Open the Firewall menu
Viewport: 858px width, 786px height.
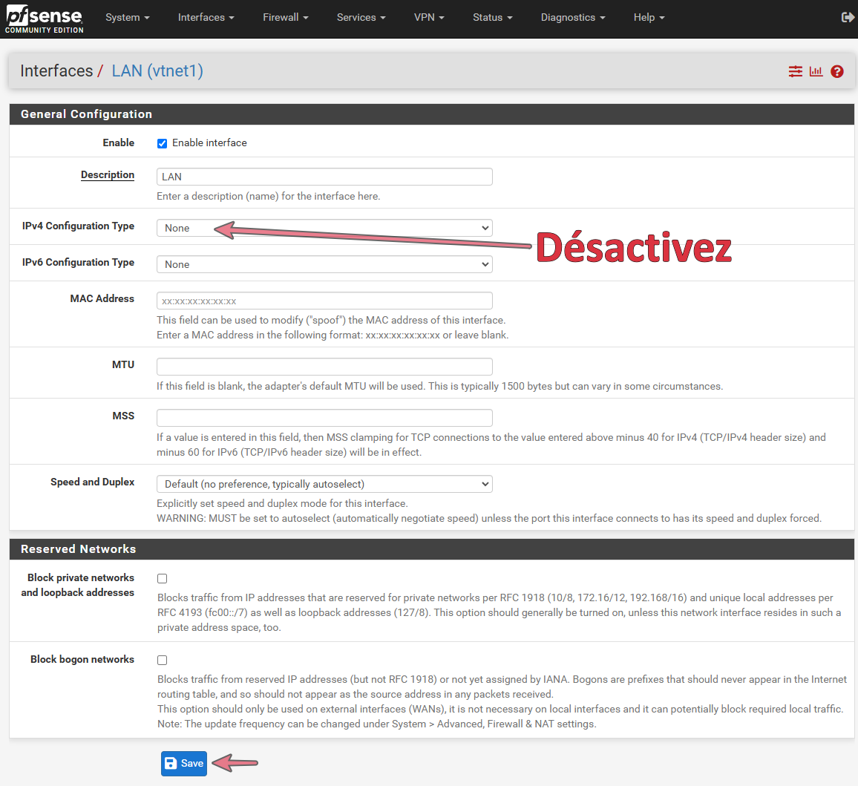click(285, 17)
